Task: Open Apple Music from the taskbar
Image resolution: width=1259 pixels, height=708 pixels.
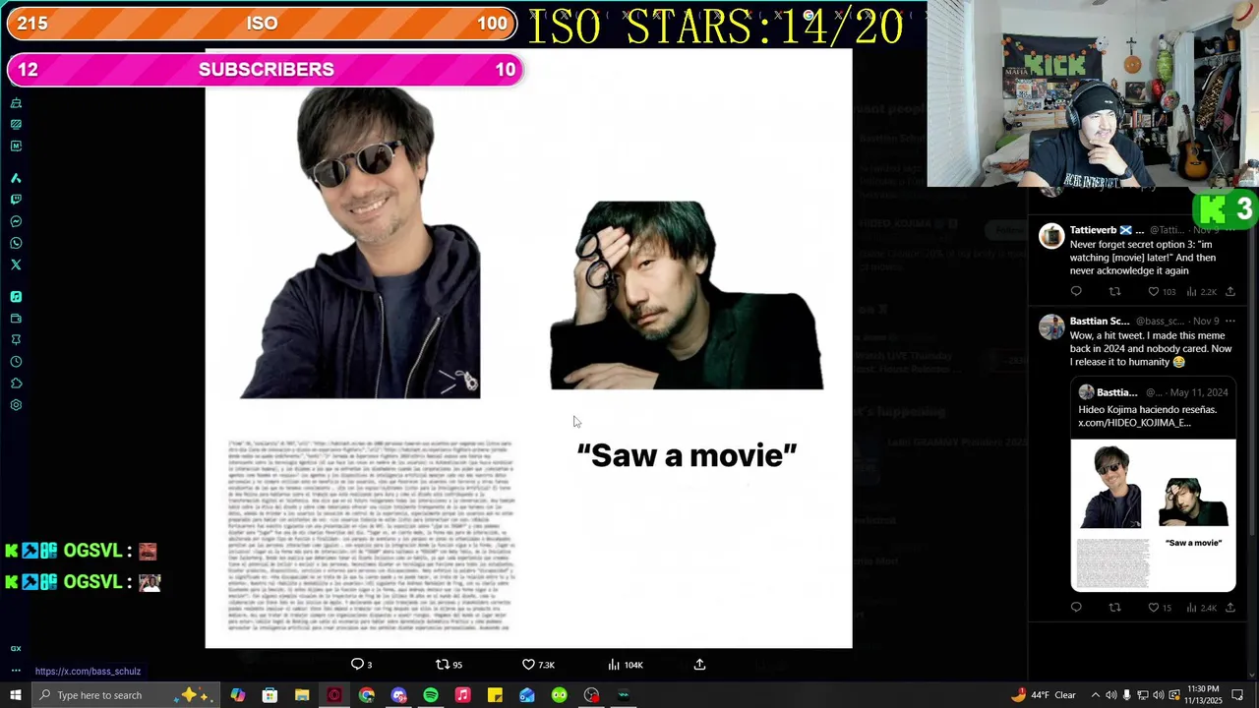Action: [x=463, y=695]
